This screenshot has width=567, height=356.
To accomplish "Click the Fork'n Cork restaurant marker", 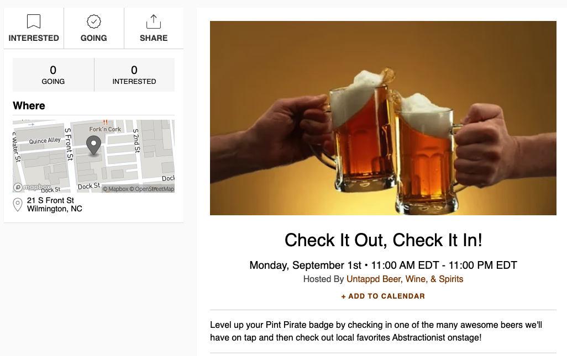I will (105, 123).
